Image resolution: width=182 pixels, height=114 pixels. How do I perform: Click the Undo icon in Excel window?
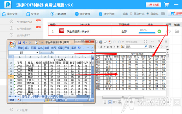tap(24, 43)
